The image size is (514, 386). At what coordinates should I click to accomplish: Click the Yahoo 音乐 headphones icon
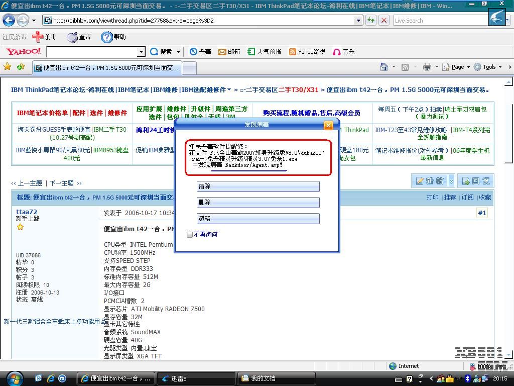coord(337,52)
